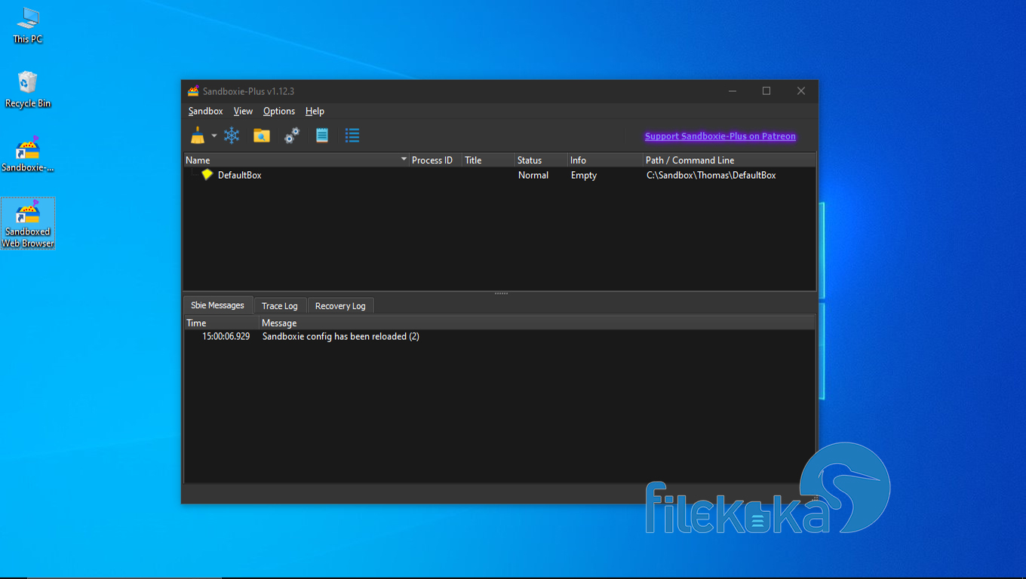Screen dimensions: 1026x579
Task: Select the DefaultBox sandbox row
Action: 499,175
